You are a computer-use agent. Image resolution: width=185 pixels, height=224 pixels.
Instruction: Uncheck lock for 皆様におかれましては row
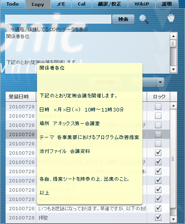pos(158,162)
